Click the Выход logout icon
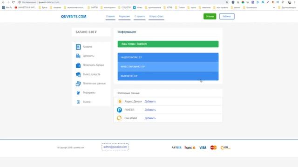Screen dimensions: 298x167 pyautogui.click(x=78, y=102)
